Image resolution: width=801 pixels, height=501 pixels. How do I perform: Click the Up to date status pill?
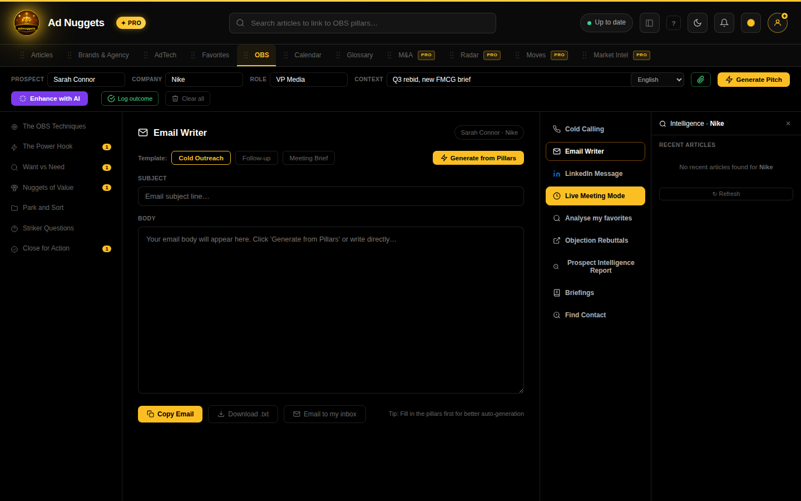606,23
